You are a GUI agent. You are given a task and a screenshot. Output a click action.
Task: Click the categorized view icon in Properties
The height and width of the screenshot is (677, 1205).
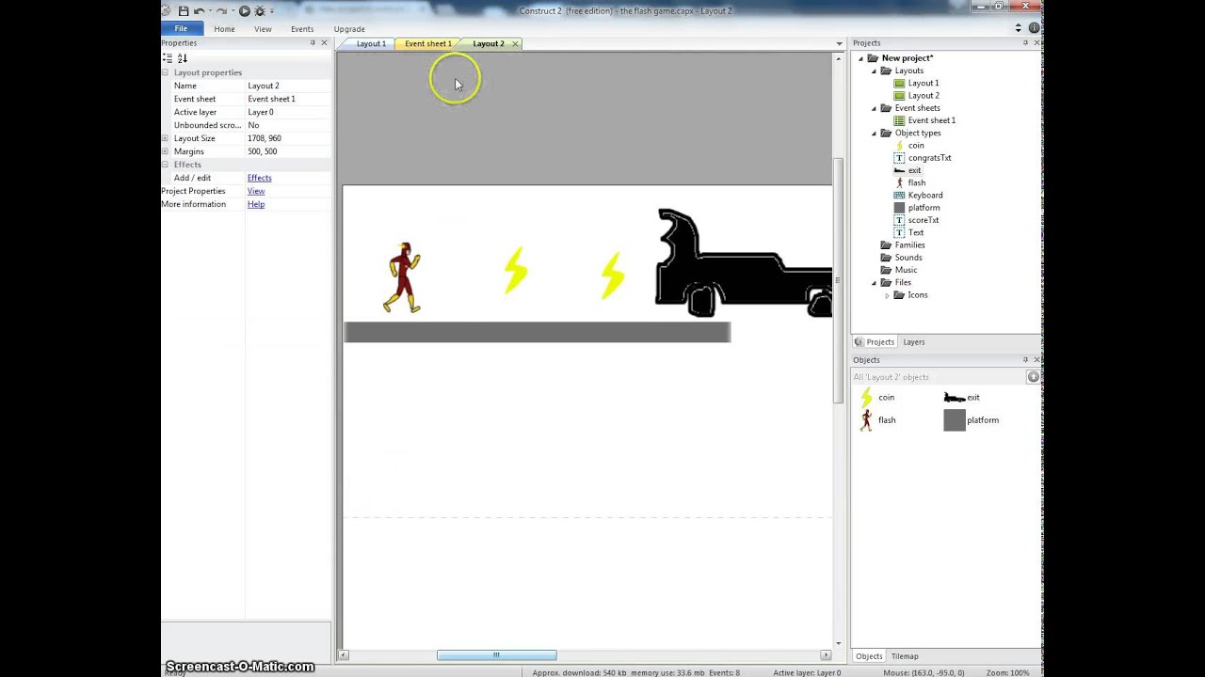point(168,58)
